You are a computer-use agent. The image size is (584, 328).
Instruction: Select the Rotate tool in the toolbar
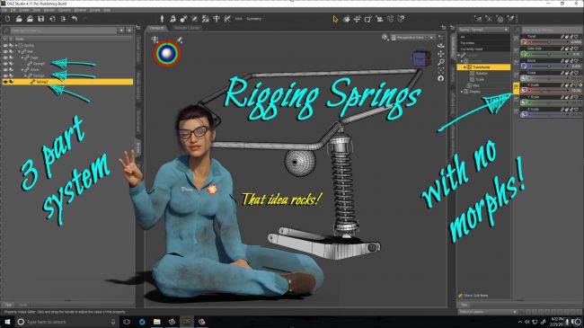(368, 19)
